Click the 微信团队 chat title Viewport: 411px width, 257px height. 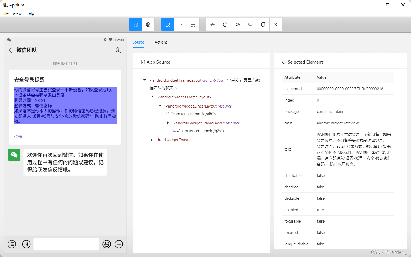27,50
